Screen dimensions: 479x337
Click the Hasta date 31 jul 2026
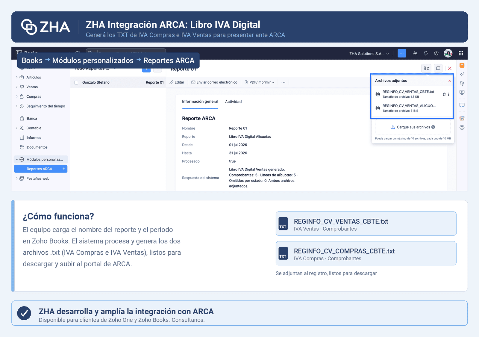coord(238,153)
